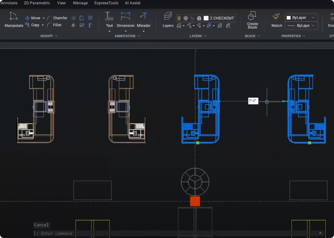Activate the Fillet tool
Image resolution: width=334 pixels, height=238 pixels.
point(54,25)
